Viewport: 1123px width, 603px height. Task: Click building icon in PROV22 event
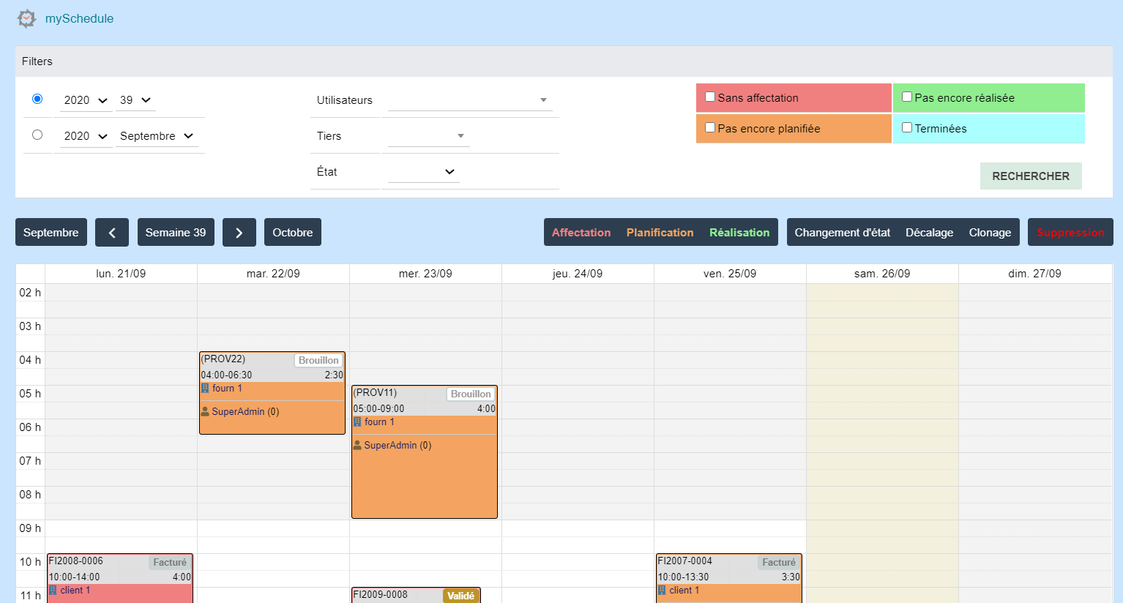pyautogui.click(x=206, y=389)
